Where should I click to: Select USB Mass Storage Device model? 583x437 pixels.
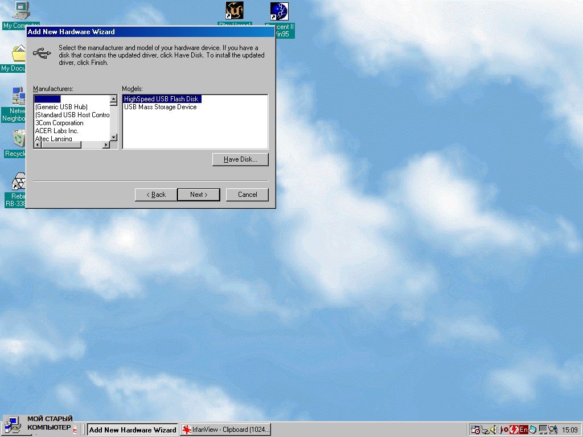[160, 107]
